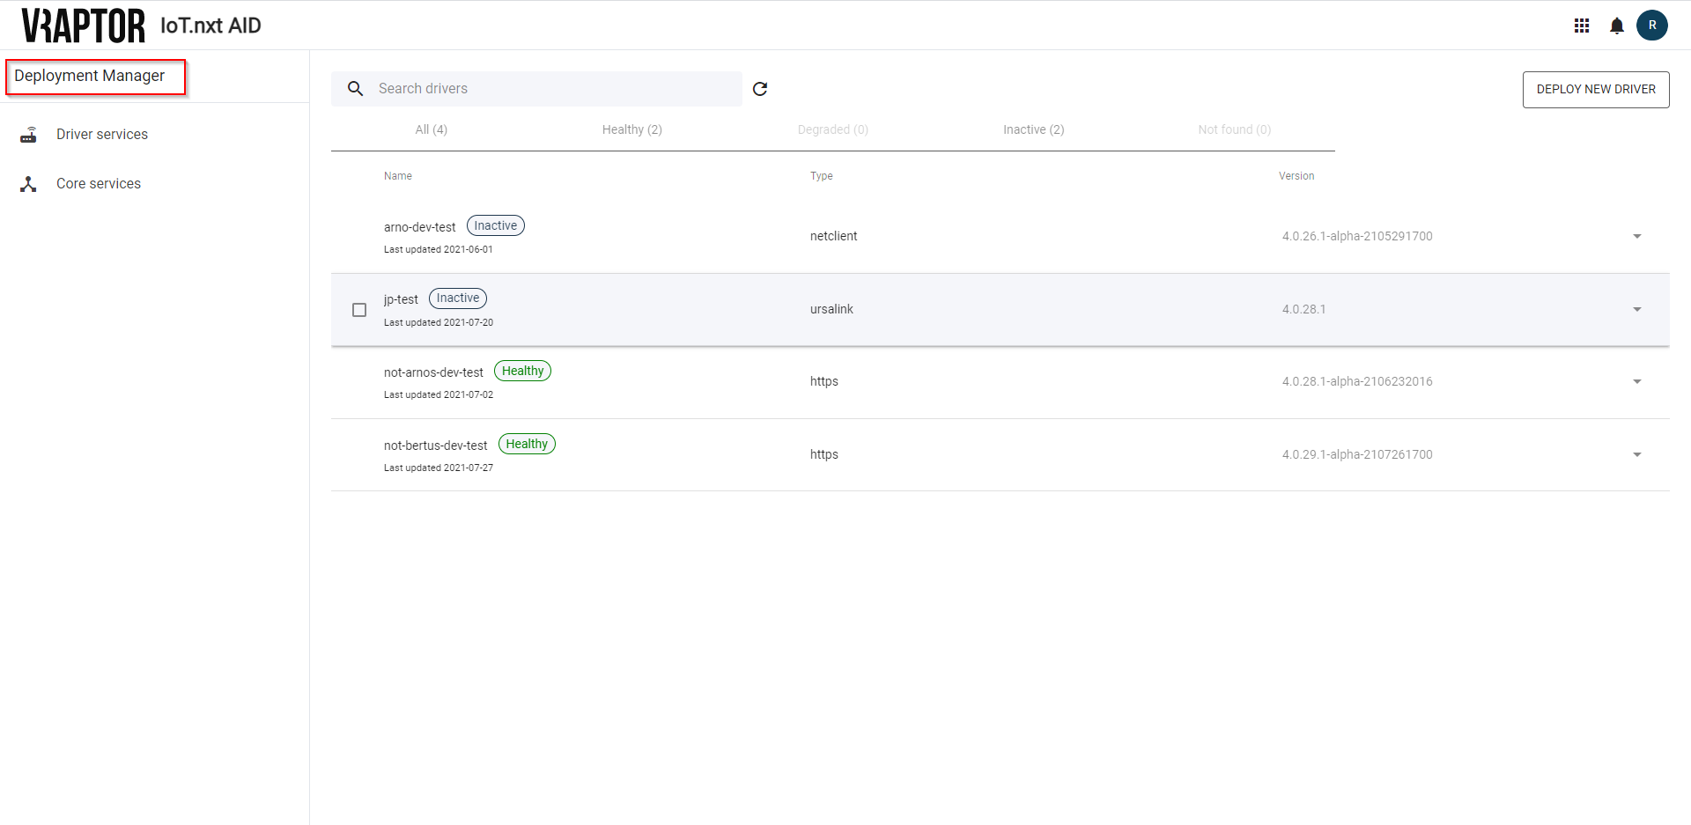Click the Inactive badge on arno-dev-test
1691x825 pixels.
click(495, 225)
